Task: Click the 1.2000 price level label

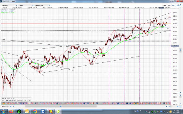Action: click(175, 31)
